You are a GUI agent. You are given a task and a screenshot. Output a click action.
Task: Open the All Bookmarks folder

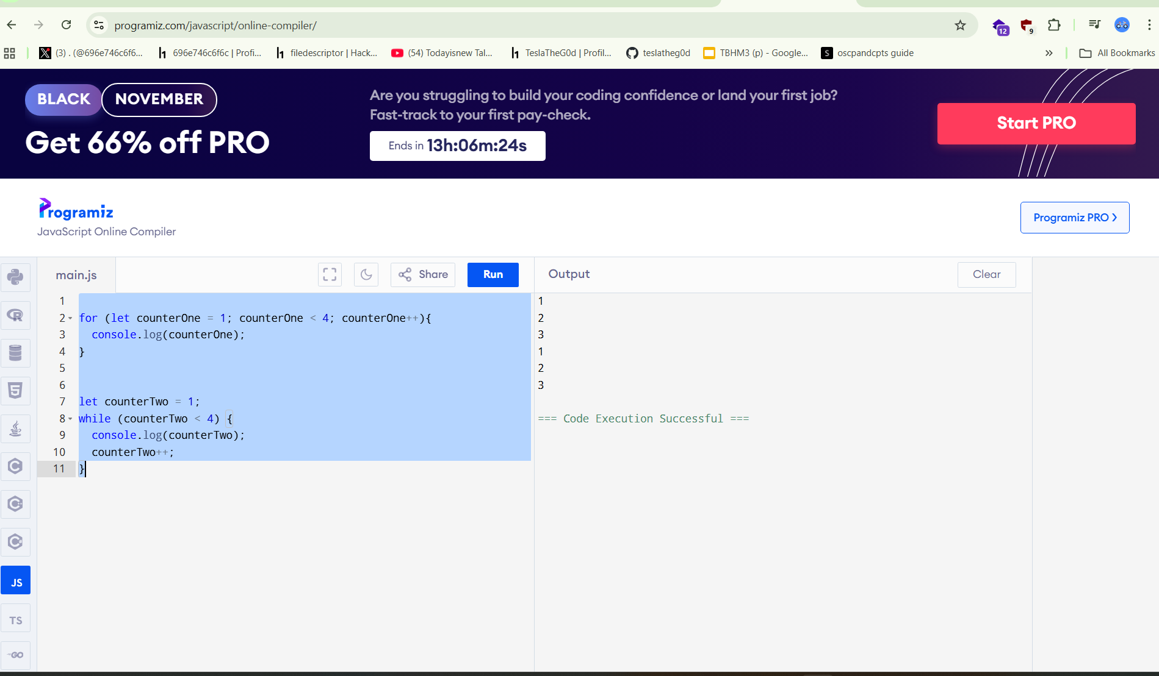[1117, 53]
